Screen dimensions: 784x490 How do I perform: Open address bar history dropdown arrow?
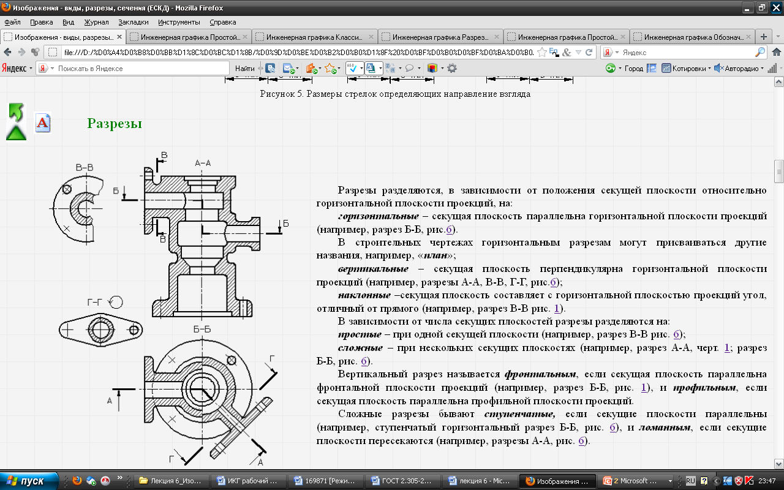pyautogui.click(x=579, y=53)
